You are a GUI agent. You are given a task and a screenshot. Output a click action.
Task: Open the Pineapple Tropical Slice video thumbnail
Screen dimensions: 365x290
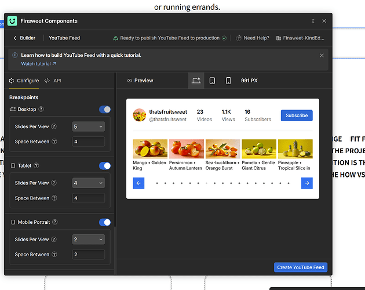coord(295,148)
